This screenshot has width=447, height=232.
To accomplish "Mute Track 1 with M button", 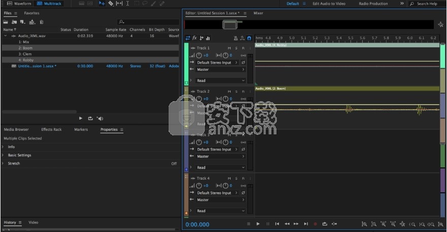I will 229,48.
